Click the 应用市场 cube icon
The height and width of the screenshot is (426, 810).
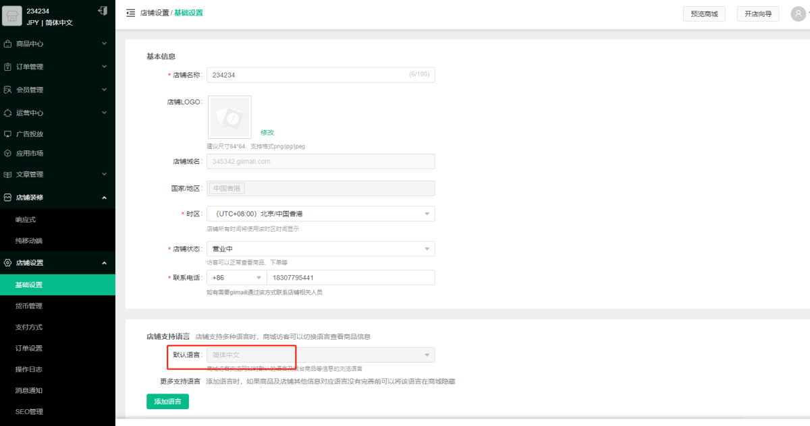tap(7, 153)
